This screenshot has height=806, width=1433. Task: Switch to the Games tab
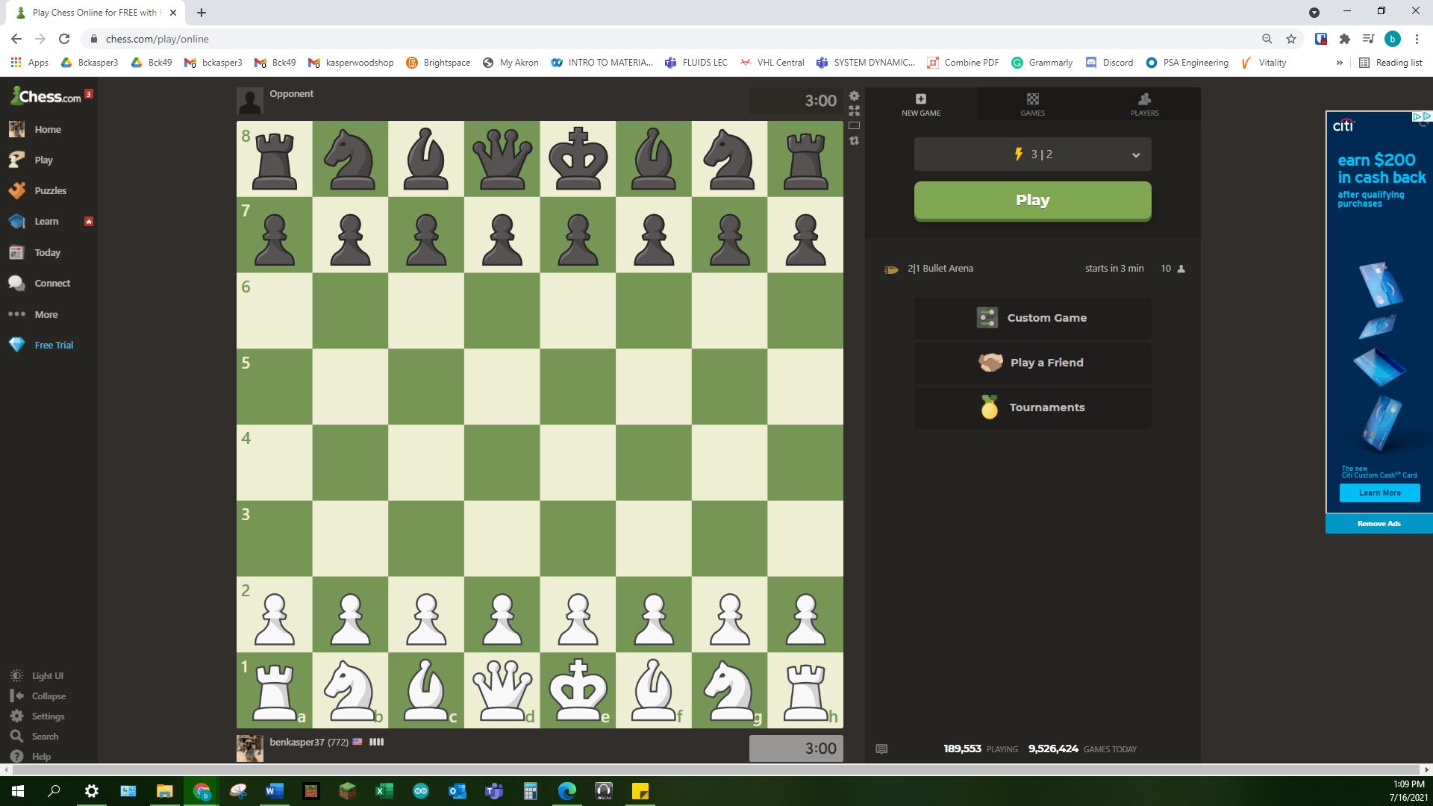[x=1032, y=104]
